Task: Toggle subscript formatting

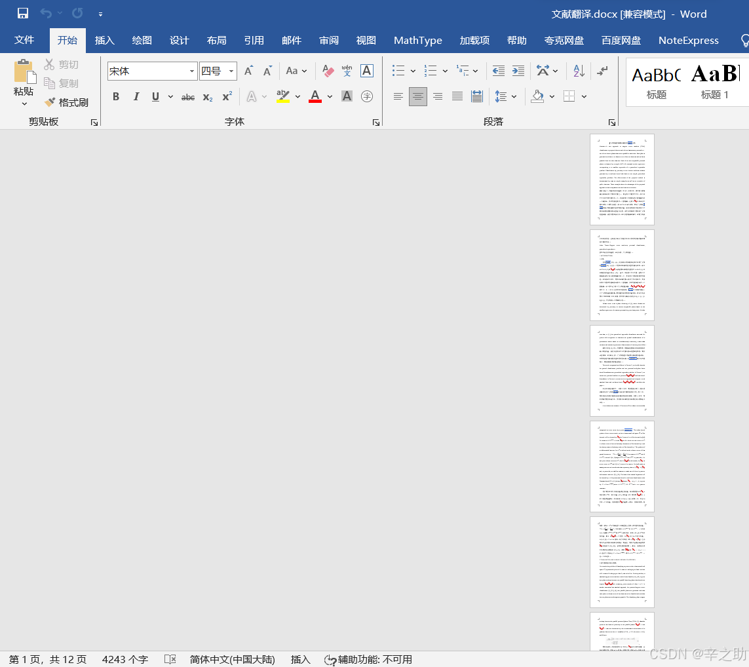Action: point(207,98)
